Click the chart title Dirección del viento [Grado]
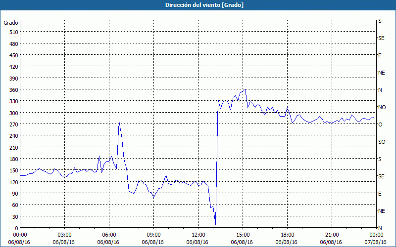The image size is (396, 247). (x=204, y=5)
